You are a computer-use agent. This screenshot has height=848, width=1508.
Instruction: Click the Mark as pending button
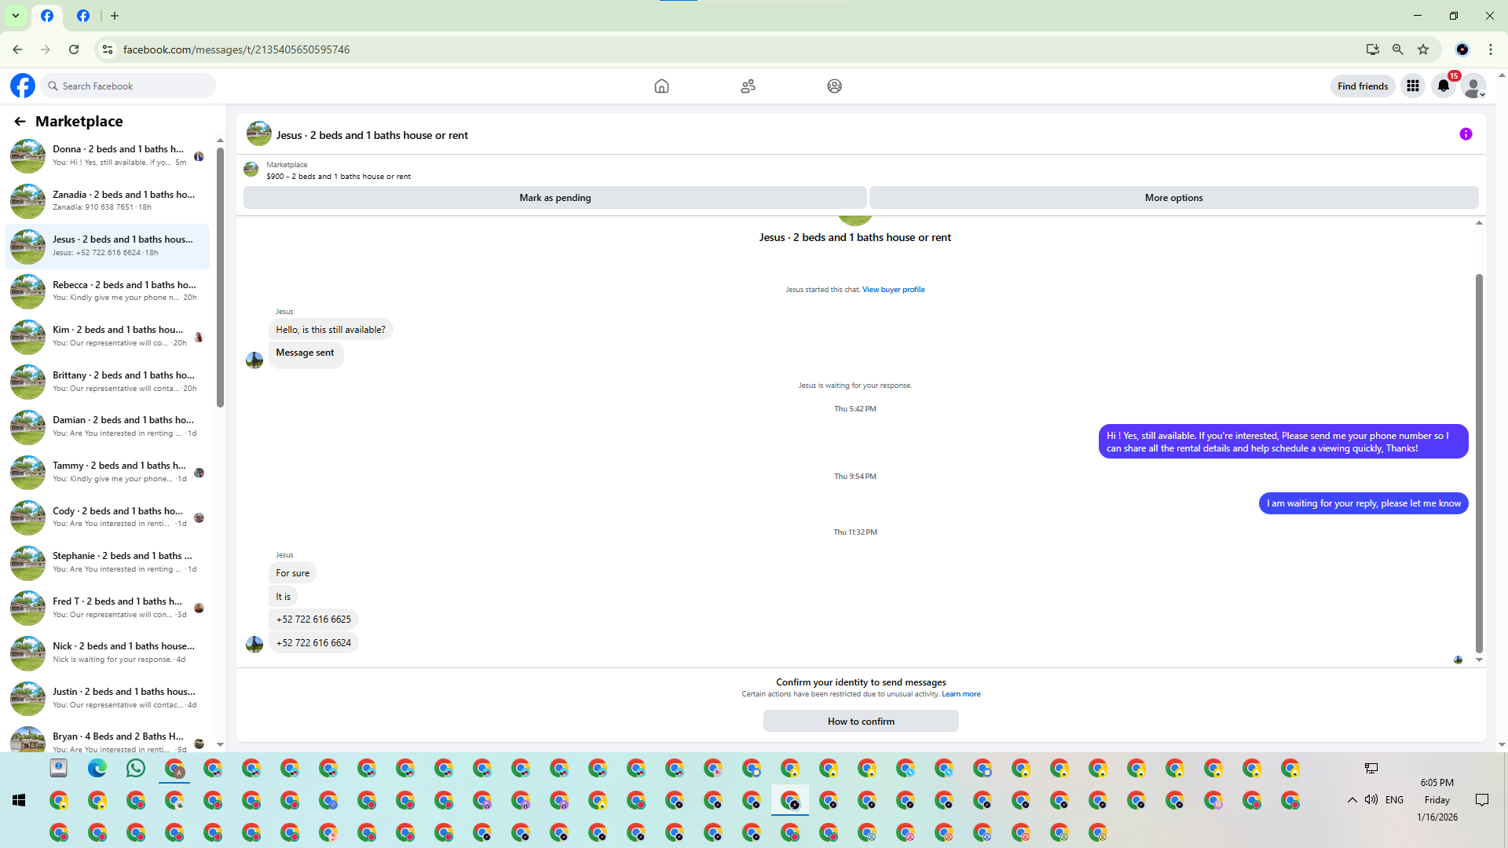[555, 198]
